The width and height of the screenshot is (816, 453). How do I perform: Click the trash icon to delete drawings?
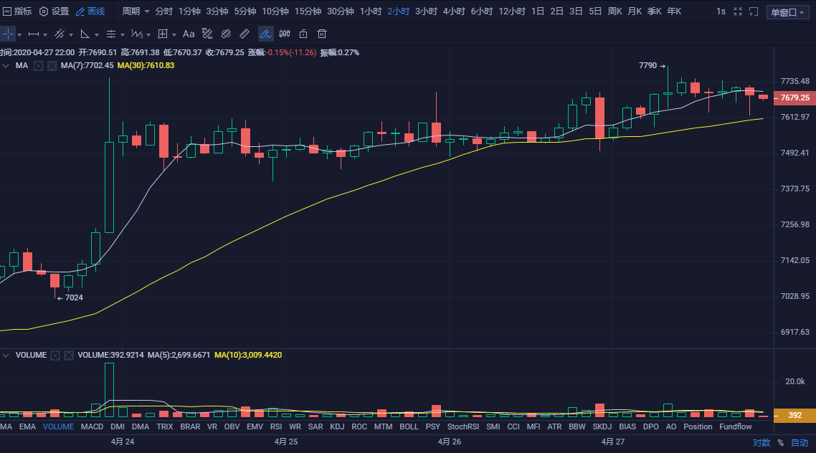(322, 34)
